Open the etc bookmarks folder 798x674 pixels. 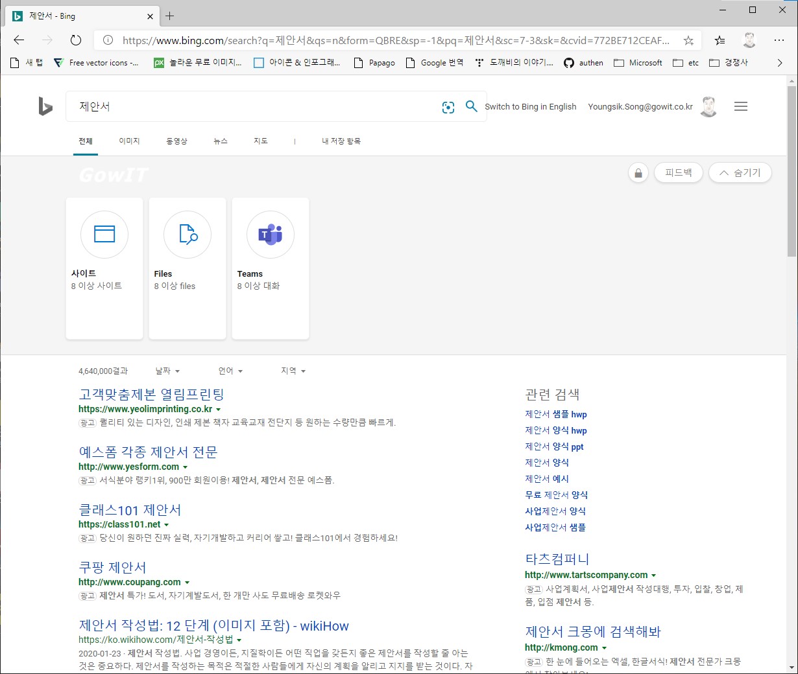click(686, 63)
